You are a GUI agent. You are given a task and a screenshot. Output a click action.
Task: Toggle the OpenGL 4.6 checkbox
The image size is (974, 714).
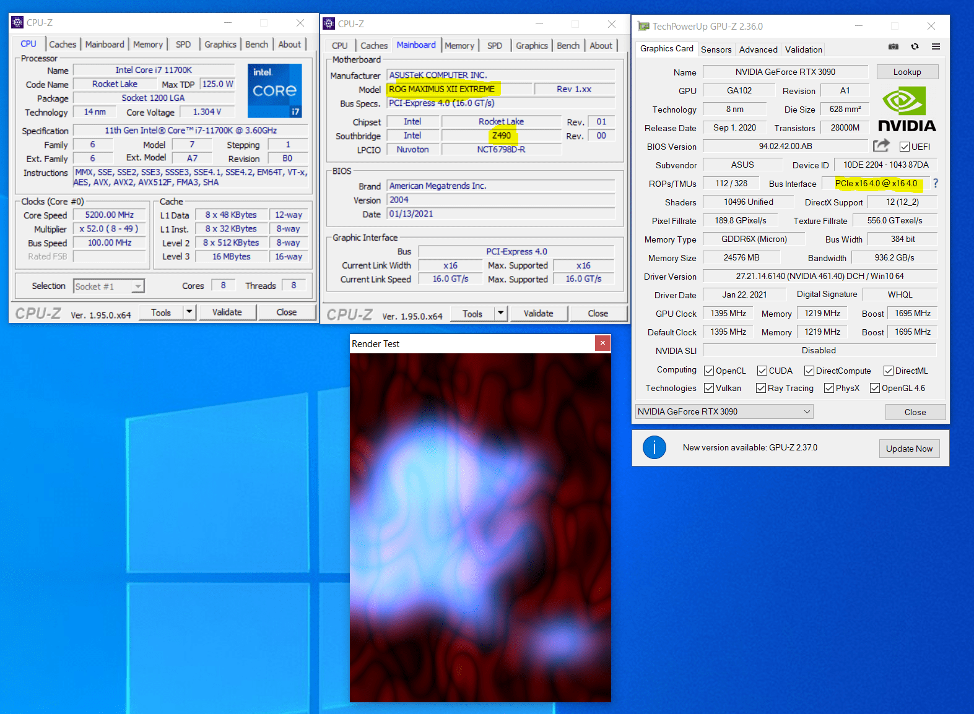[x=875, y=388]
